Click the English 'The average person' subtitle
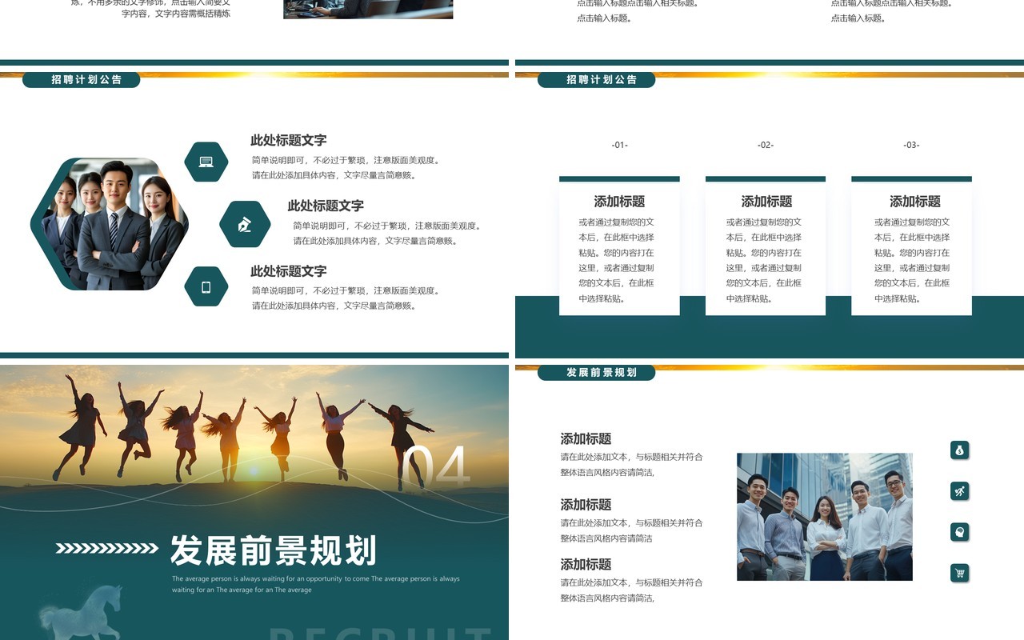The image size is (1024, 640). coord(316,584)
